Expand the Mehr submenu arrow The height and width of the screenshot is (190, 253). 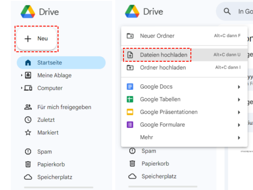point(239,138)
